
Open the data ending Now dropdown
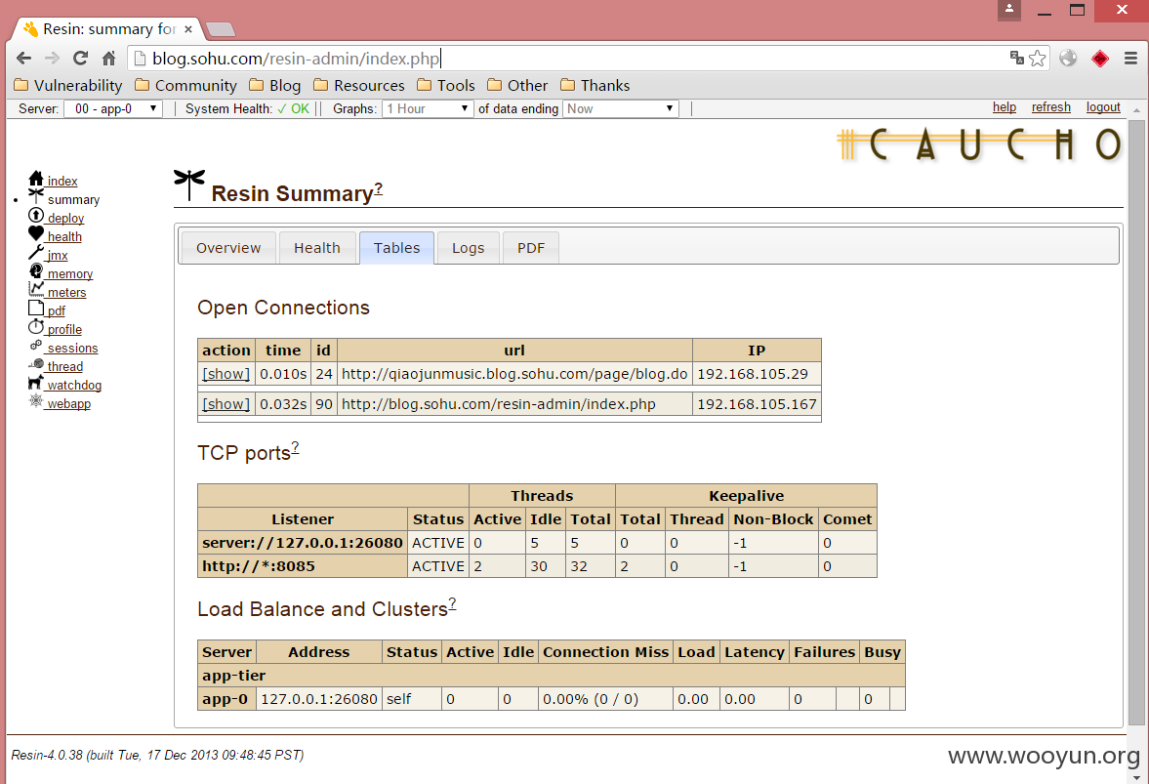[x=620, y=108]
